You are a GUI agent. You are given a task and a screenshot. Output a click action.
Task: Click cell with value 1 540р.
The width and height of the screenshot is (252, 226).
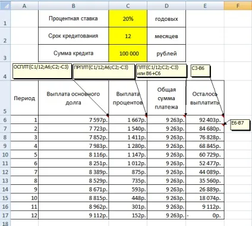click(128, 129)
